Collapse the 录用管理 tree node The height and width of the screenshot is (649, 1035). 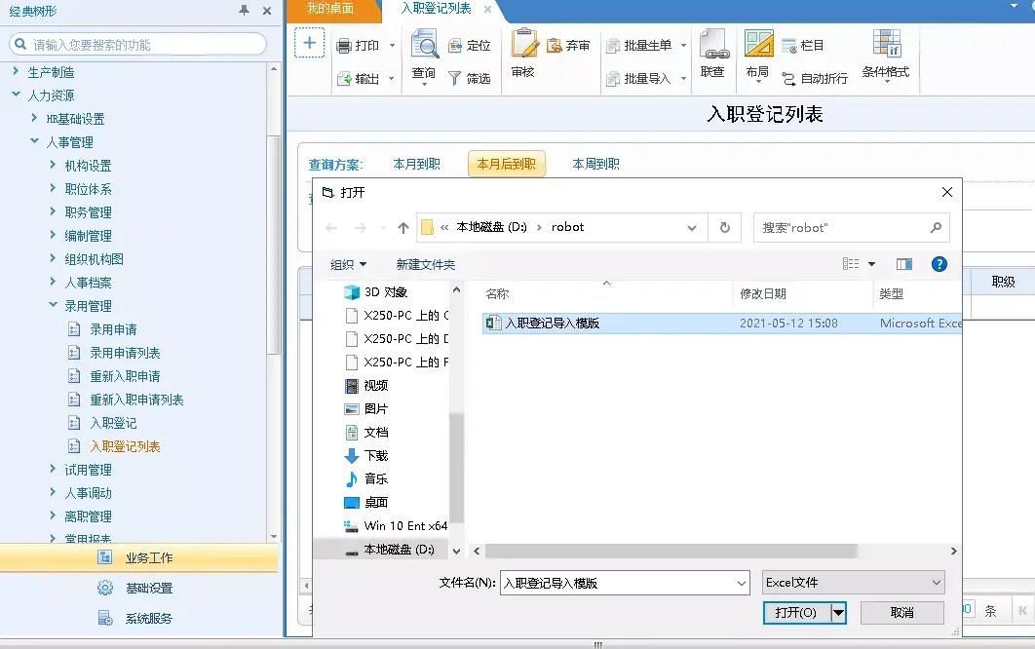point(53,305)
